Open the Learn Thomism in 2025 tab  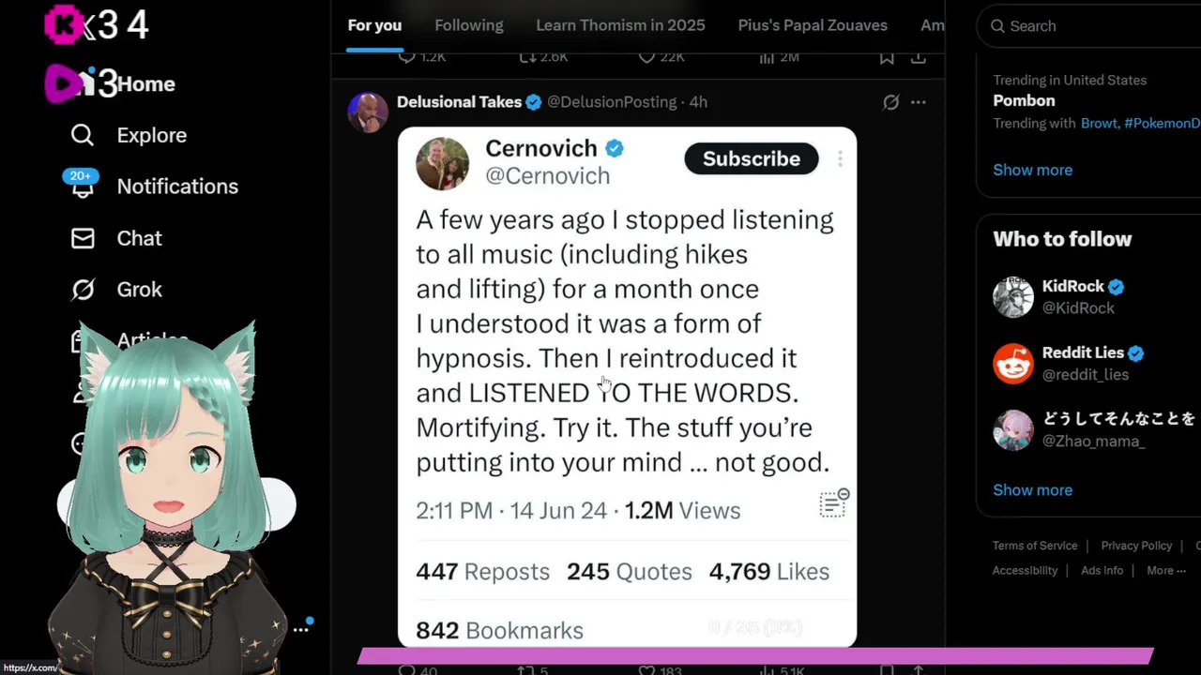(620, 25)
